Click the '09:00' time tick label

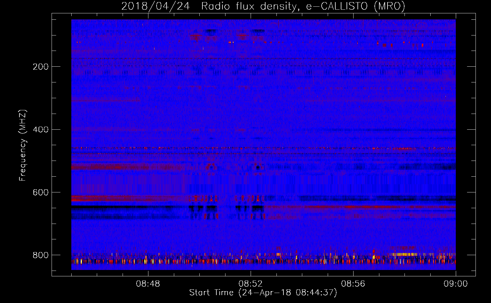455,284
